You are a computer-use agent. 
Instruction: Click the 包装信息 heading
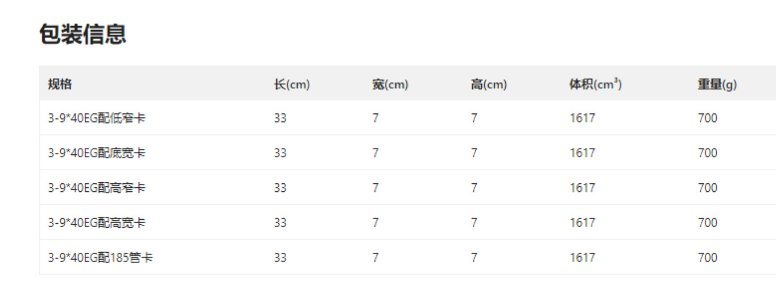click(82, 34)
